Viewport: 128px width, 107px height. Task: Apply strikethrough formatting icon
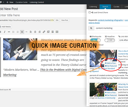point(9,32)
